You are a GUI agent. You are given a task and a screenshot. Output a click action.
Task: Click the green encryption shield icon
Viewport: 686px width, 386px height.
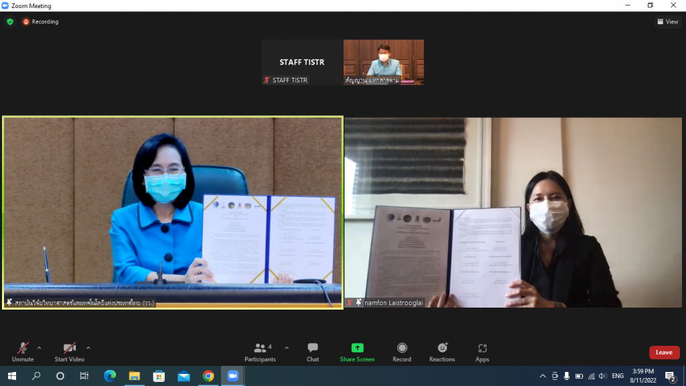click(x=10, y=21)
